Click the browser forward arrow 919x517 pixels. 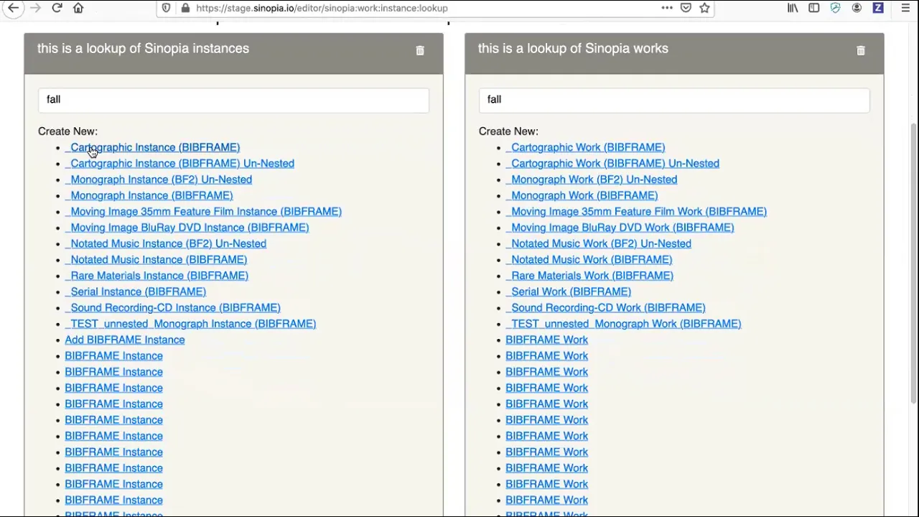tap(34, 8)
